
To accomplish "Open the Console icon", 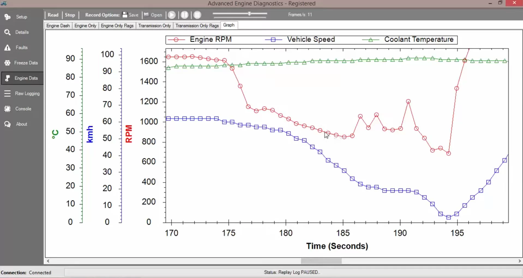I will point(7,109).
